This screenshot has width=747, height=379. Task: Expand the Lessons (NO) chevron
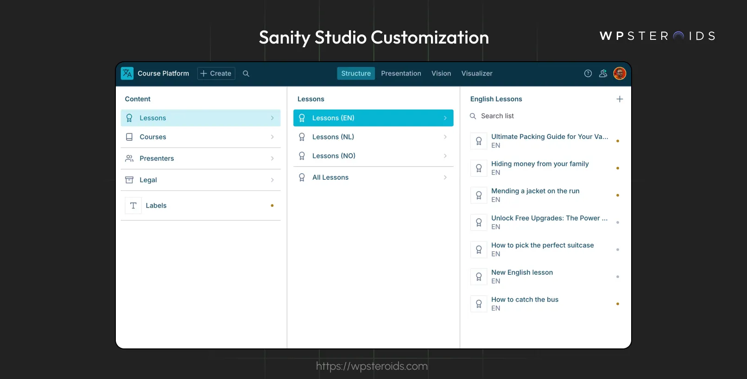click(445, 156)
